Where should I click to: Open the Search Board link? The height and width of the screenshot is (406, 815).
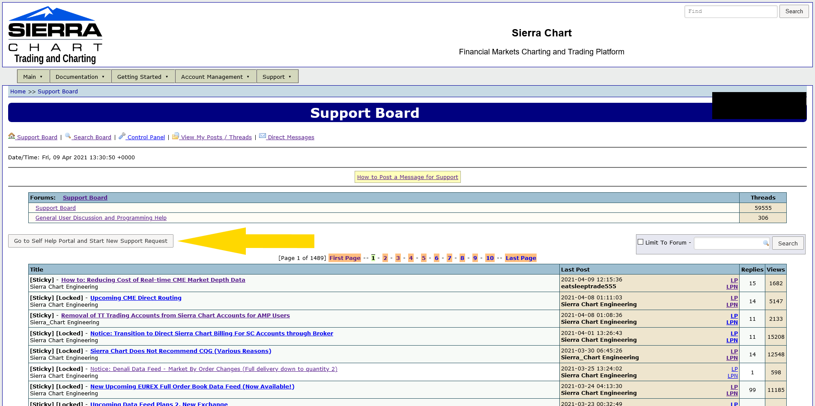click(x=92, y=137)
